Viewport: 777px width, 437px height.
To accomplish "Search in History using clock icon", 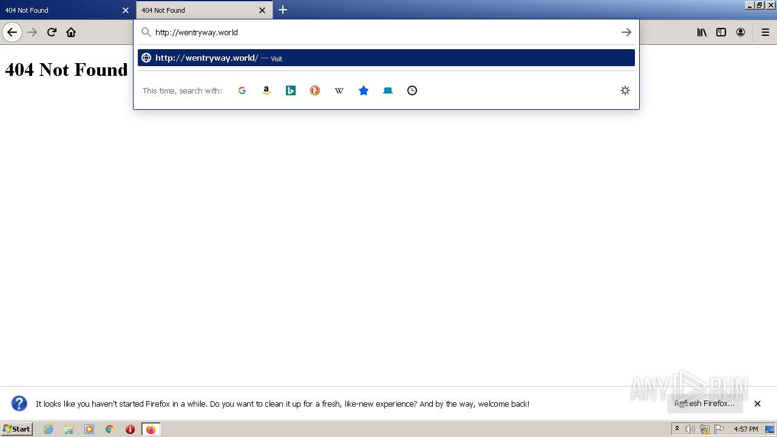I will [412, 90].
